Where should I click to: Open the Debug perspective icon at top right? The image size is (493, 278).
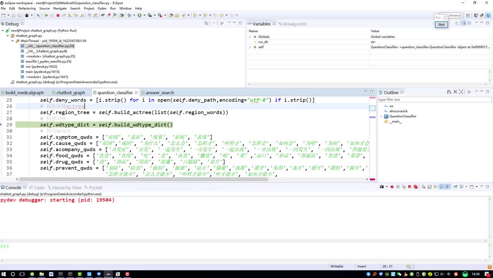point(488,15)
